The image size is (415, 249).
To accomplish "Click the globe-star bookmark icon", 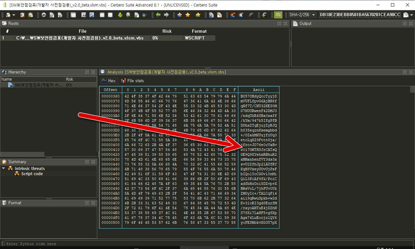I will [x=179, y=15].
